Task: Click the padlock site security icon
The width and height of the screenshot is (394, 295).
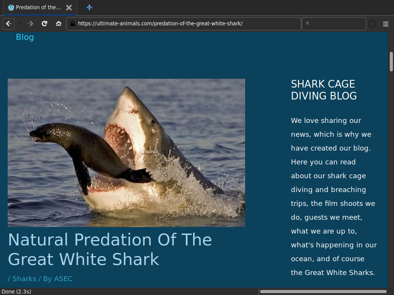Action: pyautogui.click(x=72, y=24)
